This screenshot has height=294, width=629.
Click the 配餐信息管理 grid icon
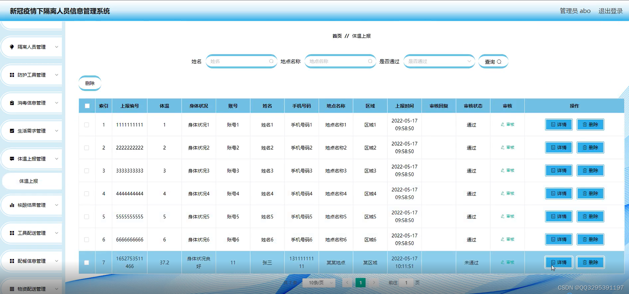(12, 261)
